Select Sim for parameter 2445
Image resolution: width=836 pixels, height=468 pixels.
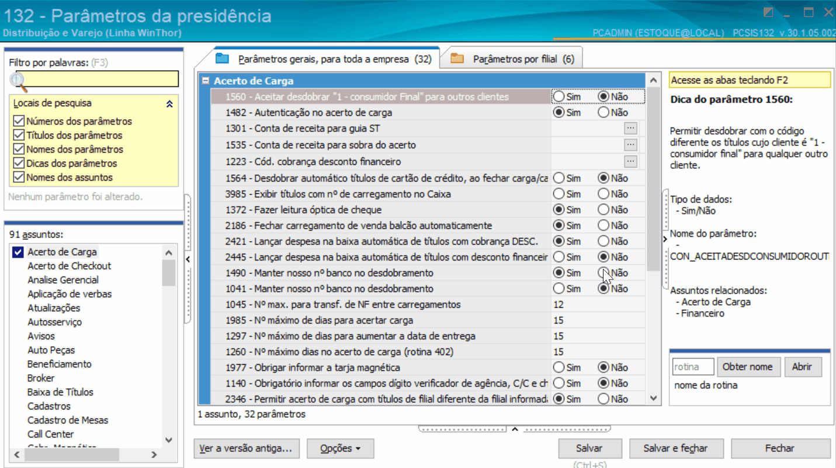tap(559, 256)
